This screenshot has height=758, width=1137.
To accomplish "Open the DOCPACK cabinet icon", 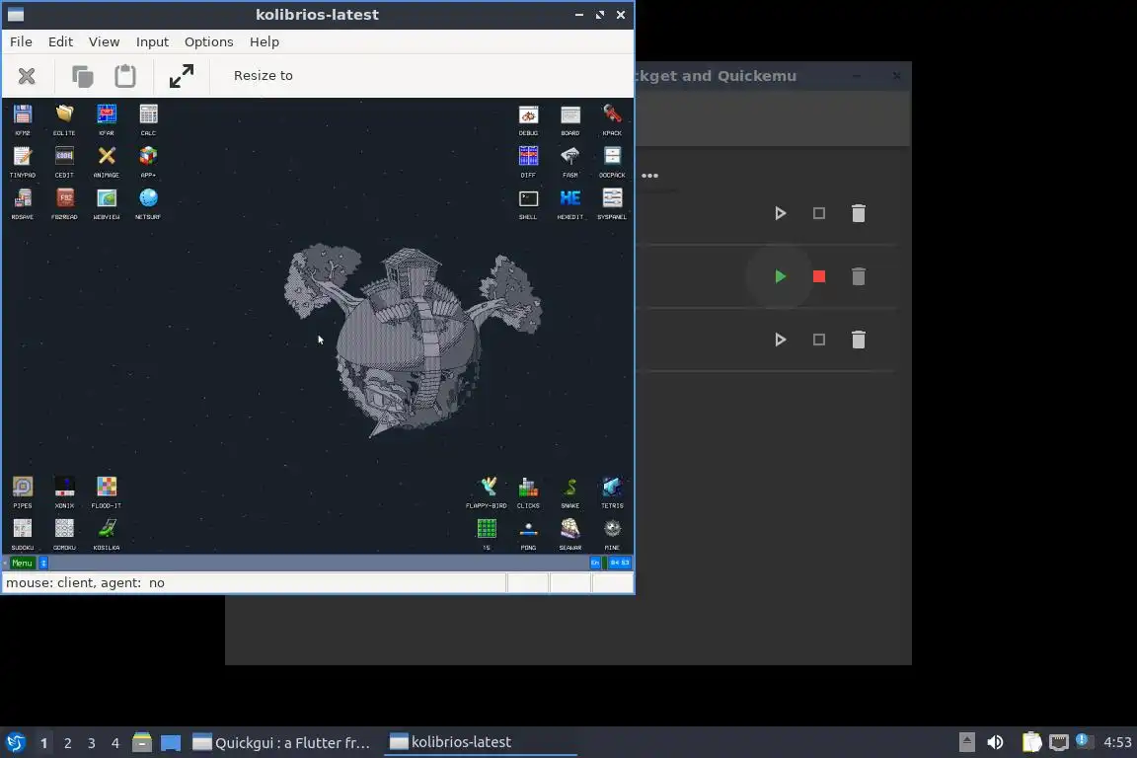I will 613,158.
